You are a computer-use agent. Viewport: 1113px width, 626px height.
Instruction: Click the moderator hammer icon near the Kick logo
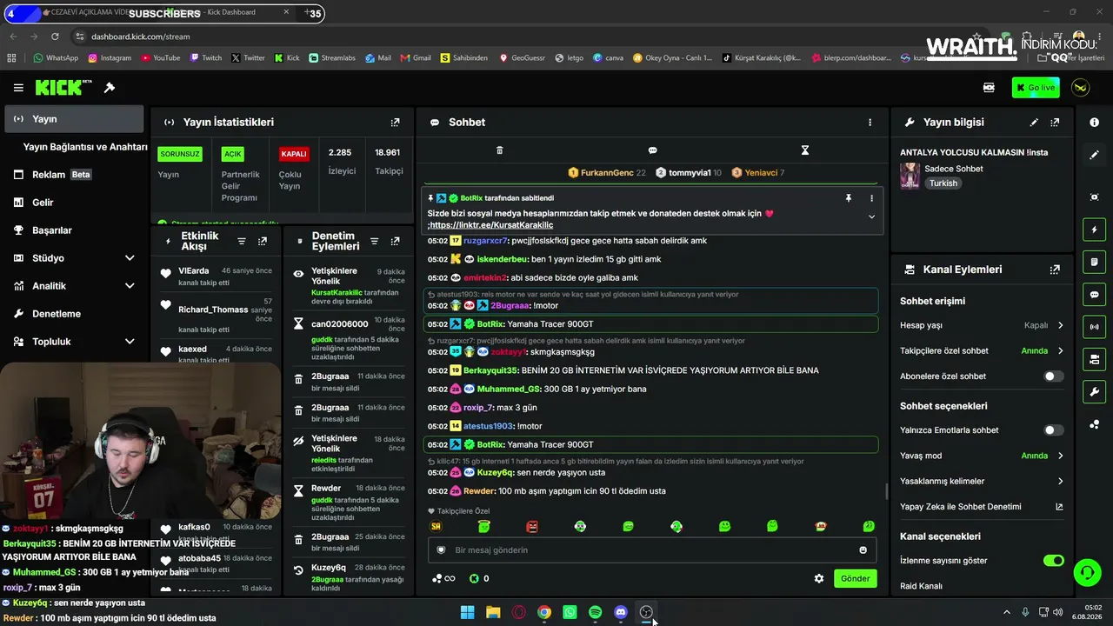point(110,88)
